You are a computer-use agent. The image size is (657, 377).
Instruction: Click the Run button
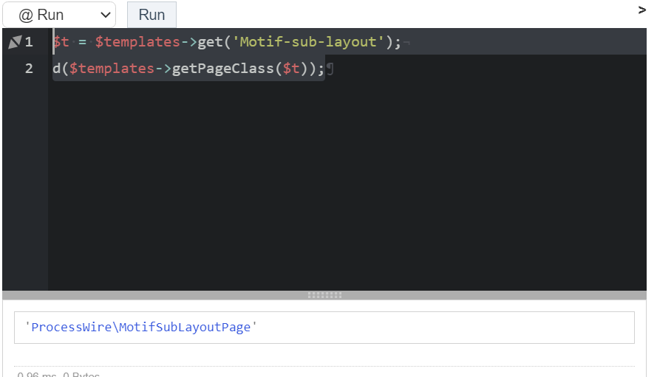tap(152, 15)
